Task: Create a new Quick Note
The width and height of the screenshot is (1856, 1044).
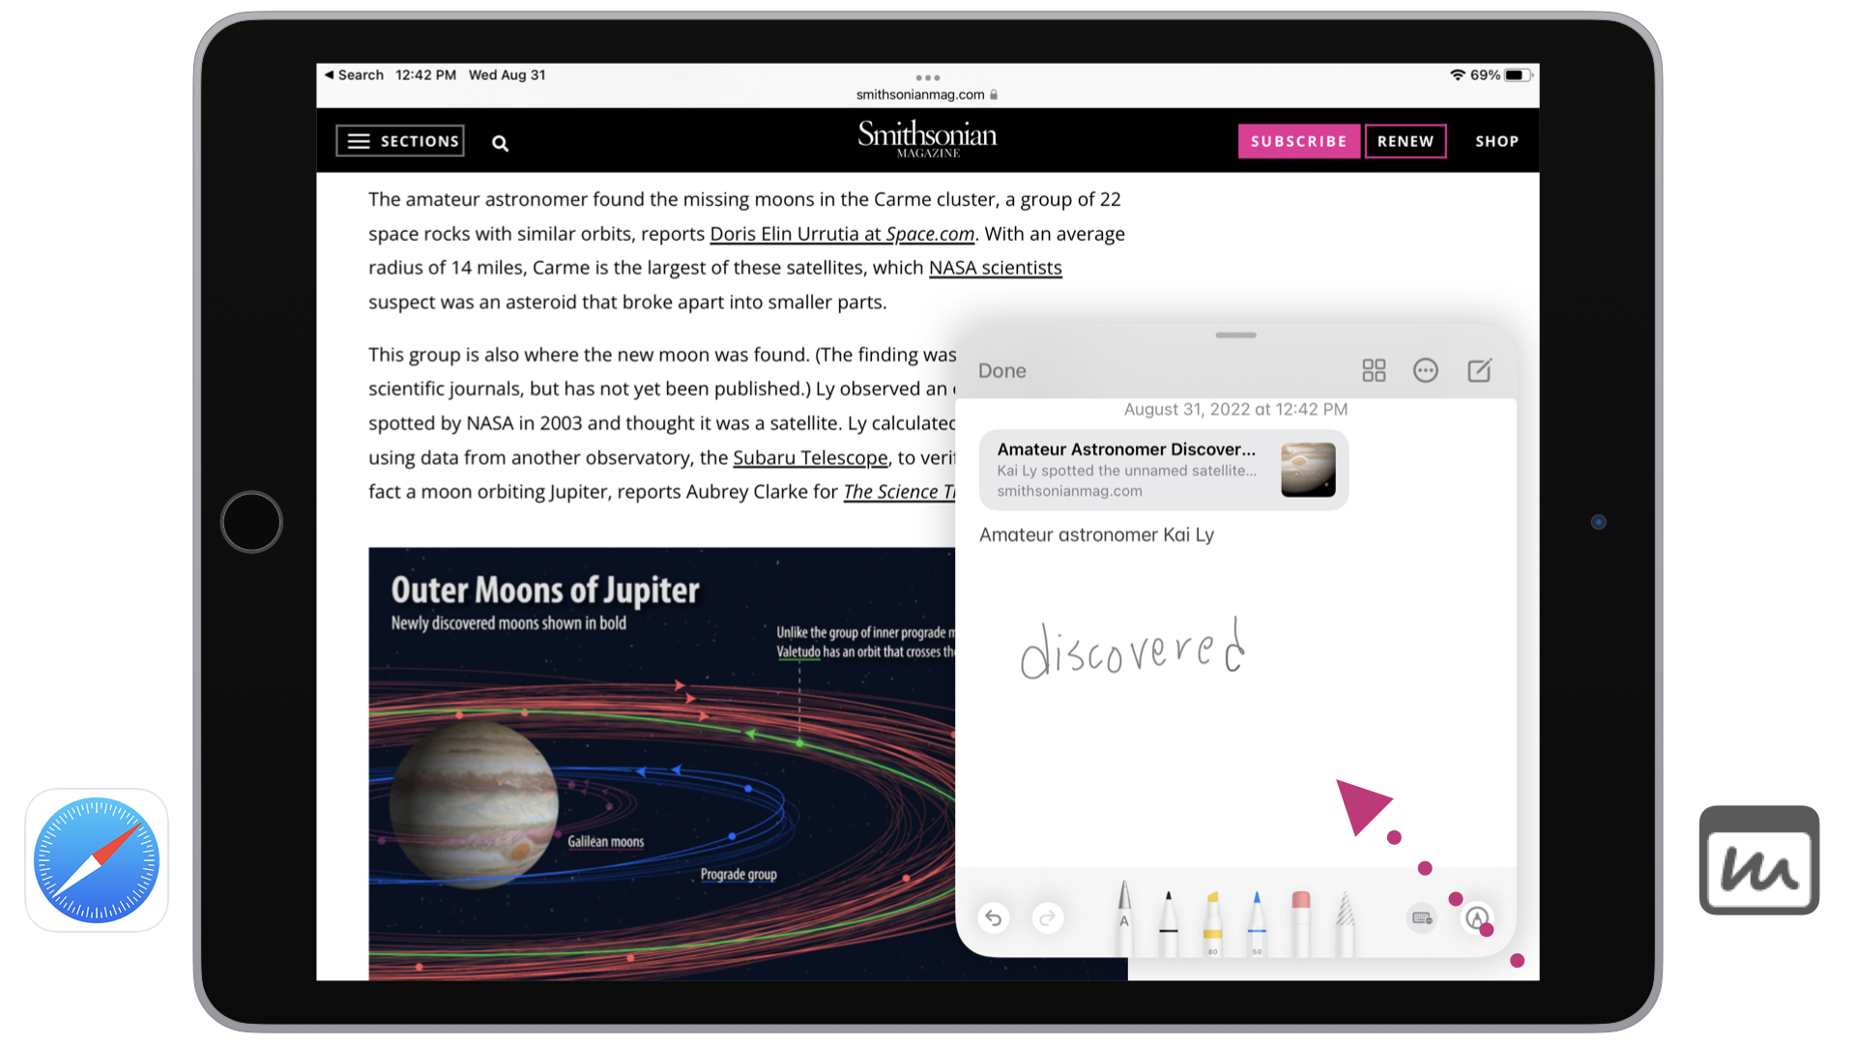Action: 1479,370
